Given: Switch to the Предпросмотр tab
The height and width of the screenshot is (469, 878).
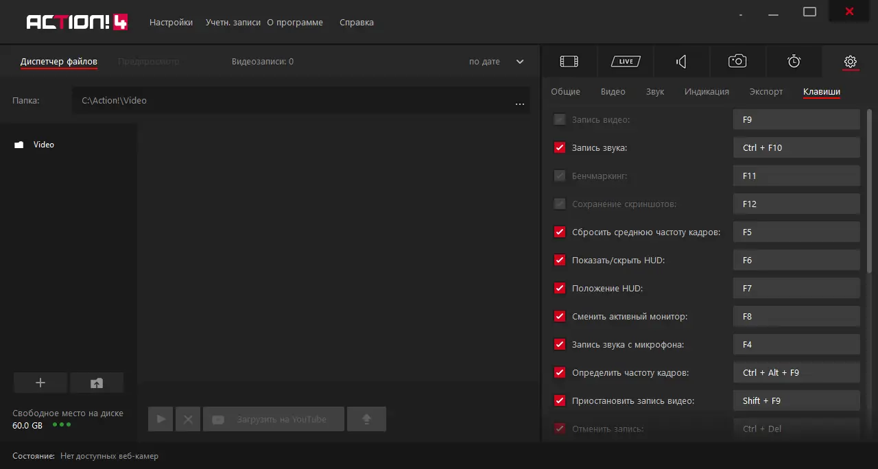Looking at the screenshot, I should pyautogui.click(x=149, y=62).
